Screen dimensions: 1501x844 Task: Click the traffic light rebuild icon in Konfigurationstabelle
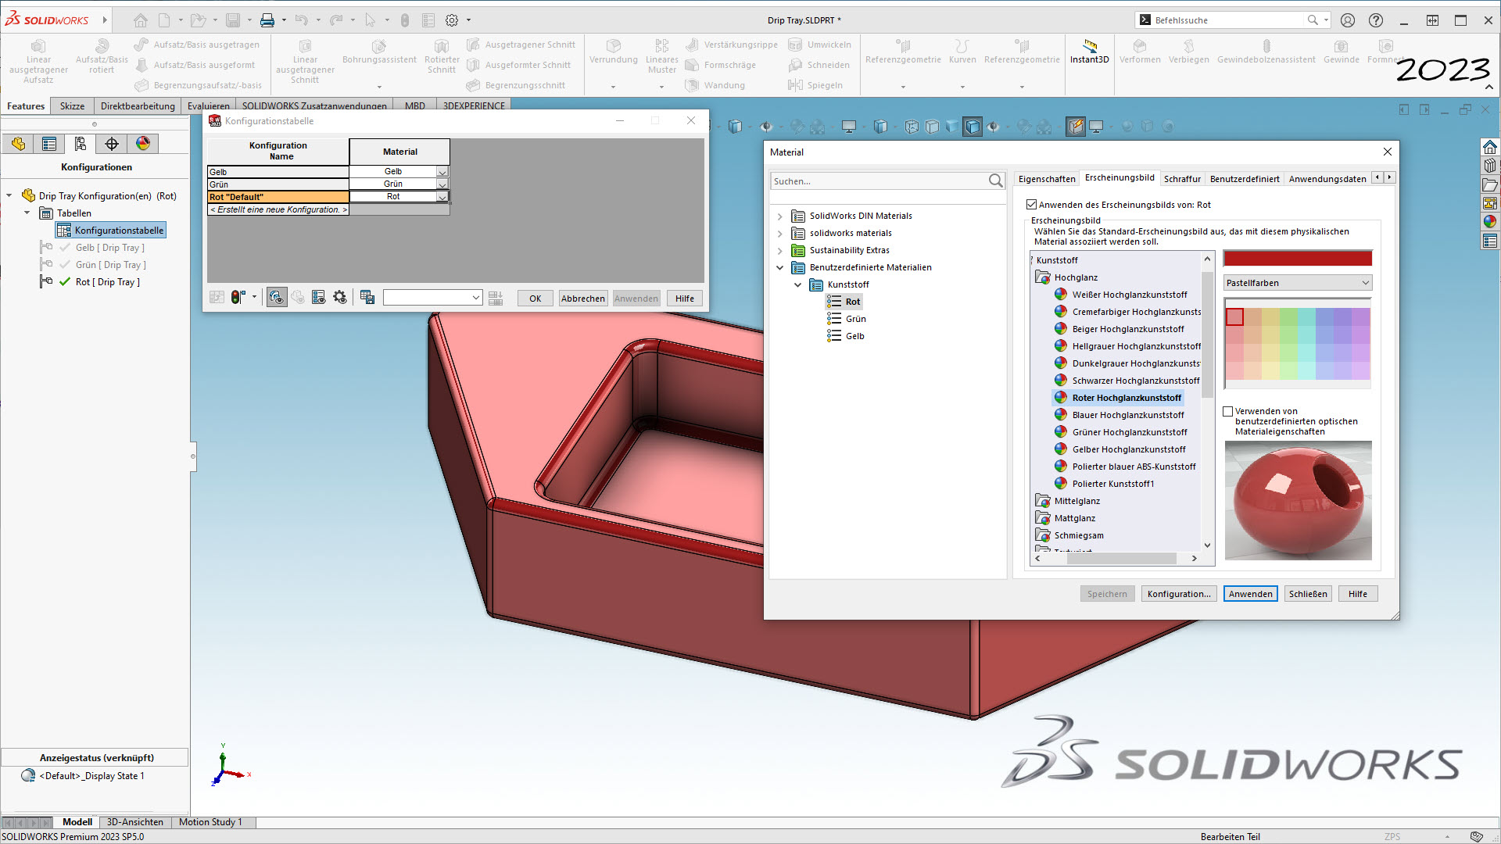pyautogui.click(x=238, y=297)
